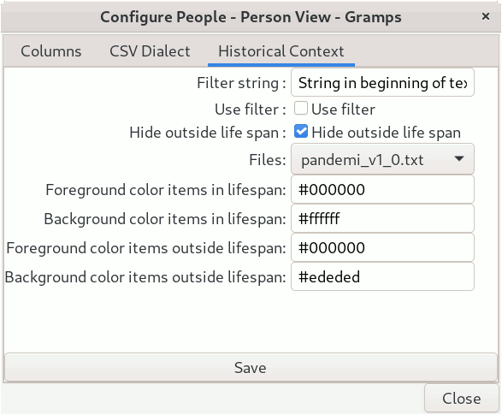This screenshot has height=415, width=502.
Task: Focus the Filter string text field
Action: click(x=382, y=83)
